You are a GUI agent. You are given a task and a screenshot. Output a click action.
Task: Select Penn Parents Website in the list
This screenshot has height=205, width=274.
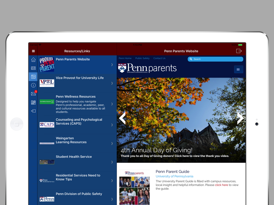pos(77,65)
